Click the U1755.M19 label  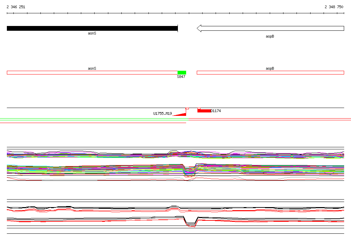(x=162, y=114)
